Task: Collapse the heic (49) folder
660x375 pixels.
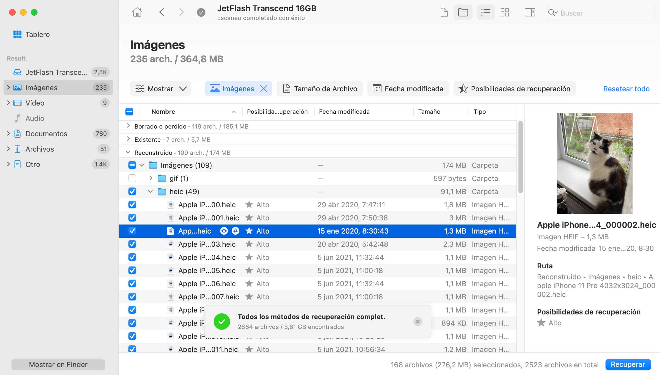Action: pyautogui.click(x=150, y=192)
